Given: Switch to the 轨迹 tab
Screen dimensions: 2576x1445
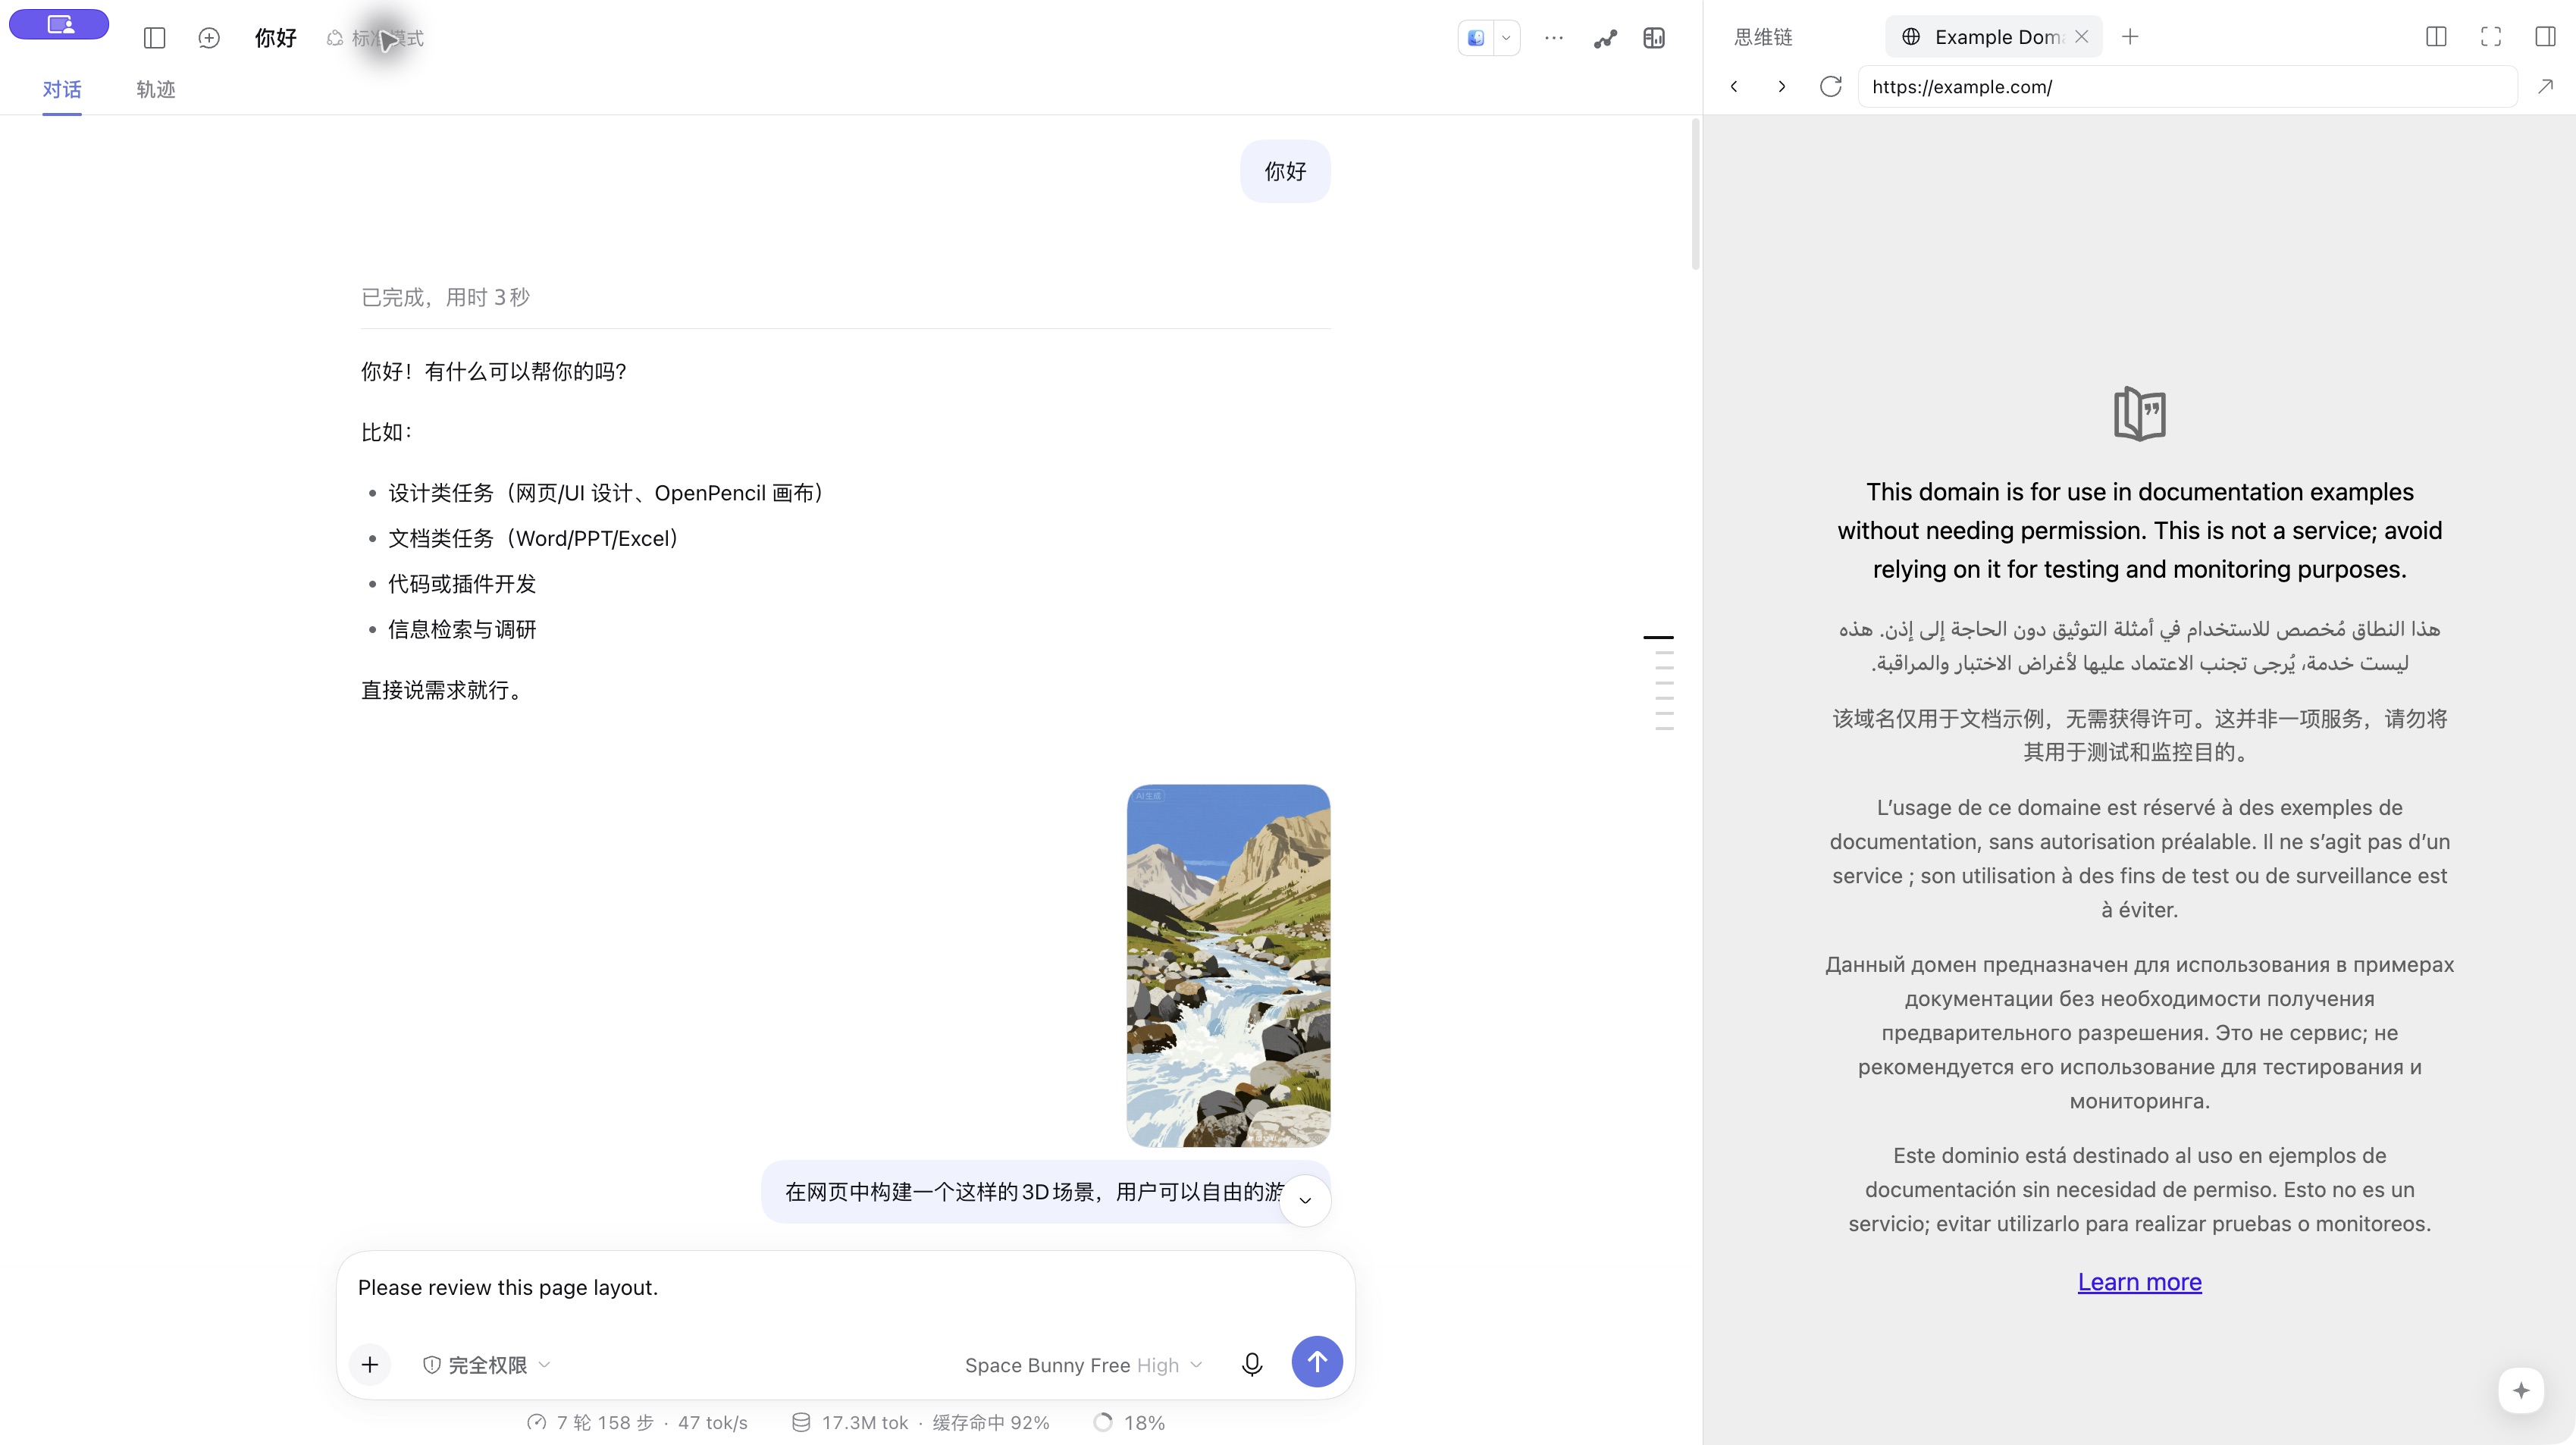Looking at the screenshot, I should [156, 89].
